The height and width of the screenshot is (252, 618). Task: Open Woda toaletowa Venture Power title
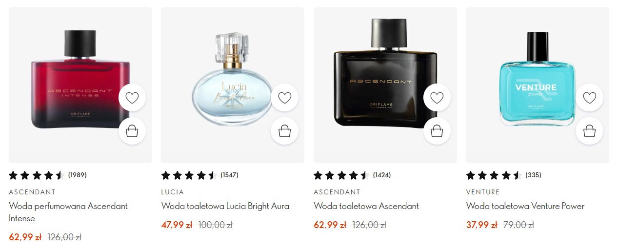point(525,206)
